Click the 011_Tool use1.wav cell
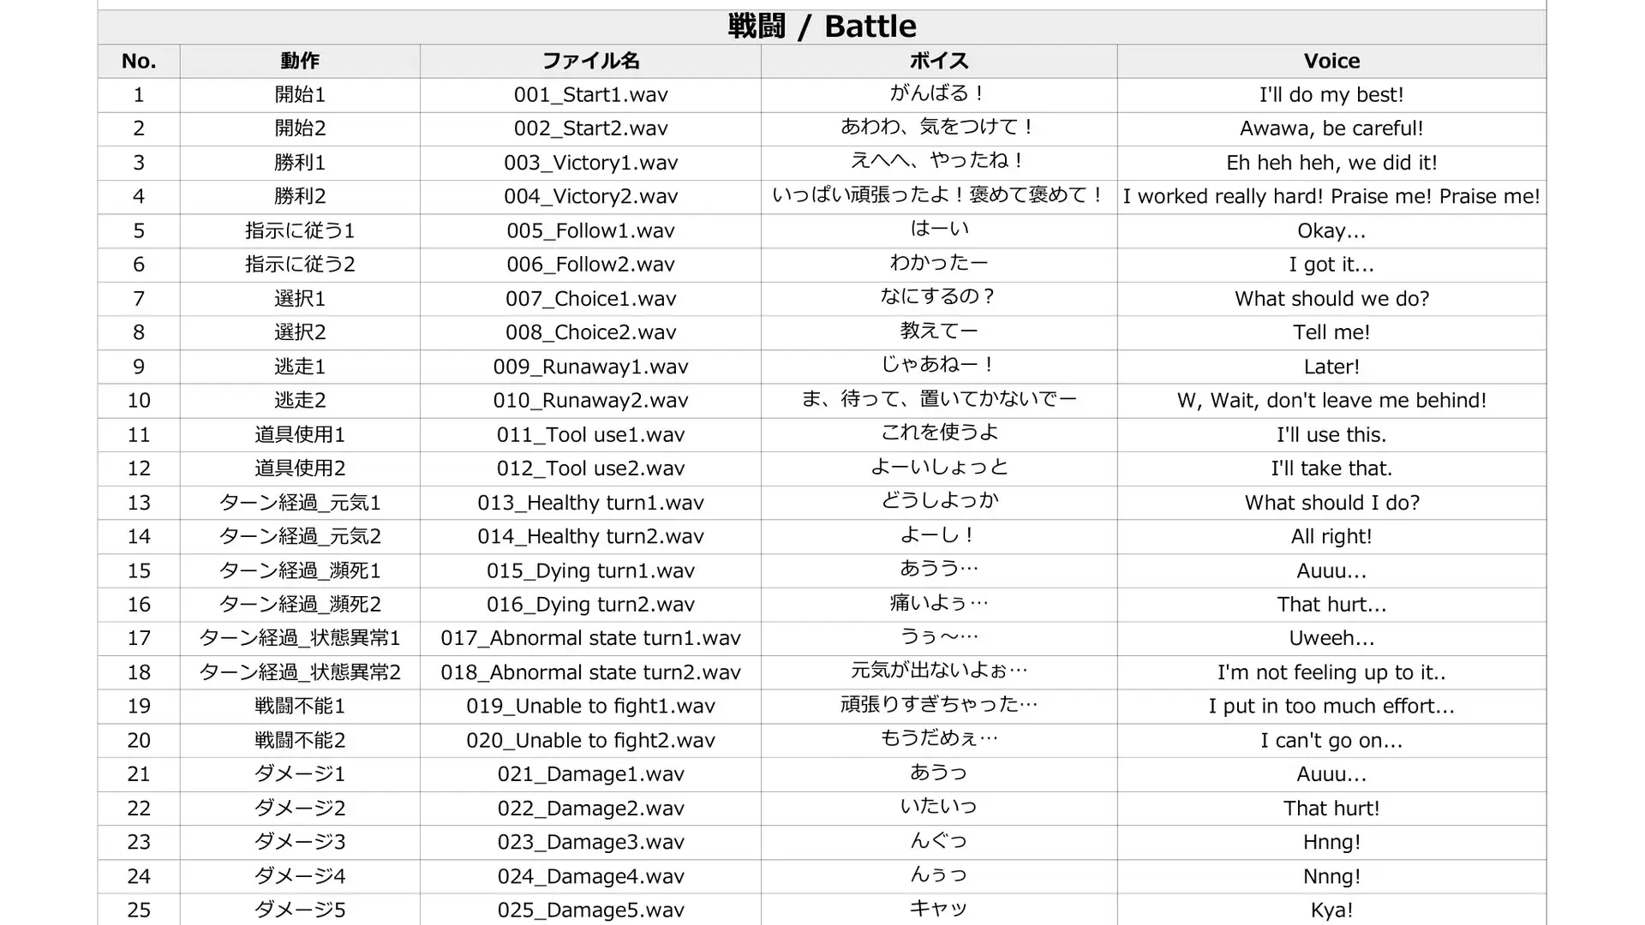Image resolution: width=1645 pixels, height=925 pixels. pos(590,435)
